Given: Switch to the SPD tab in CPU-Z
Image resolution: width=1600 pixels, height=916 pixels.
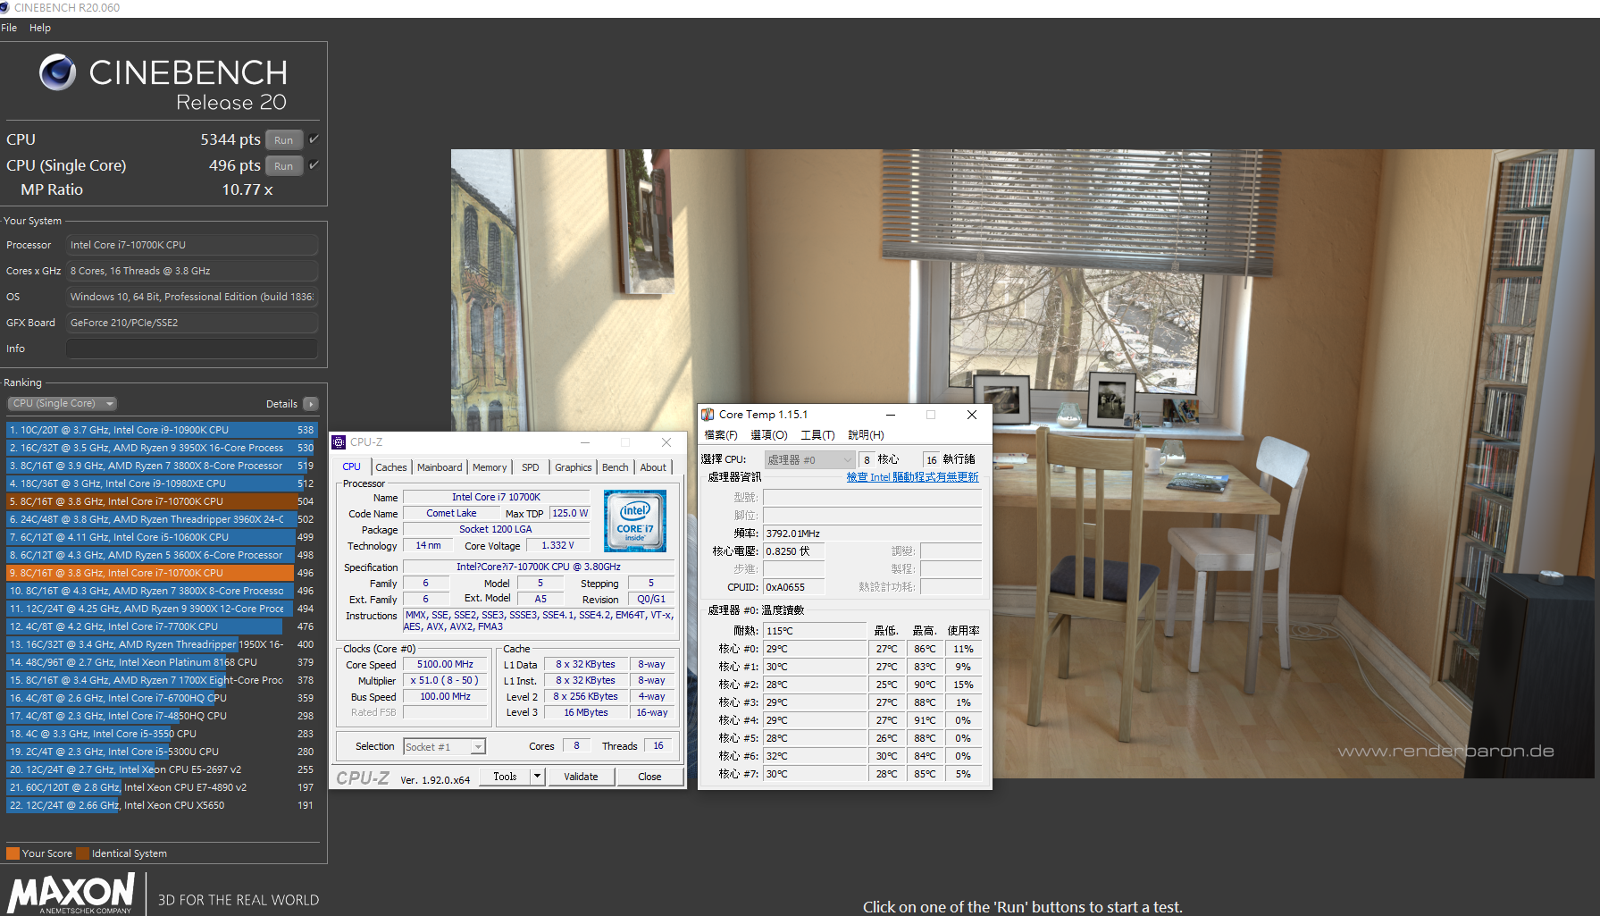Looking at the screenshot, I should pyautogui.click(x=531, y=467).
